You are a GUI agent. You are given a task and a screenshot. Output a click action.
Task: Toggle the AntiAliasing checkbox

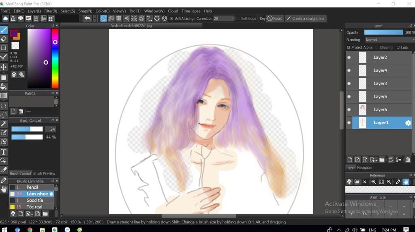(x=172, y=19)
